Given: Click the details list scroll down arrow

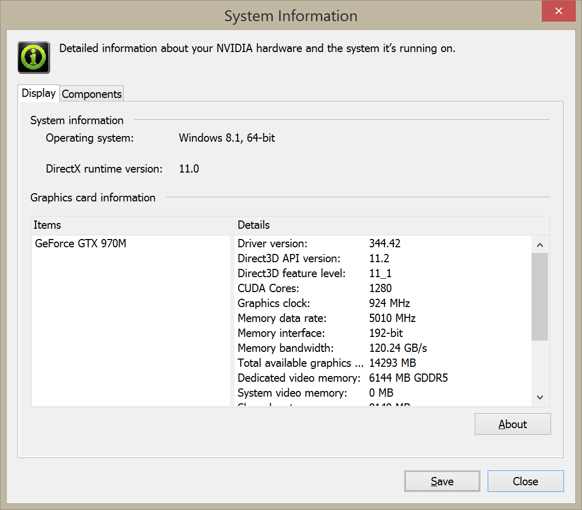Looking at the screenshot, I should pyautogui.click(x=540, y=397).
